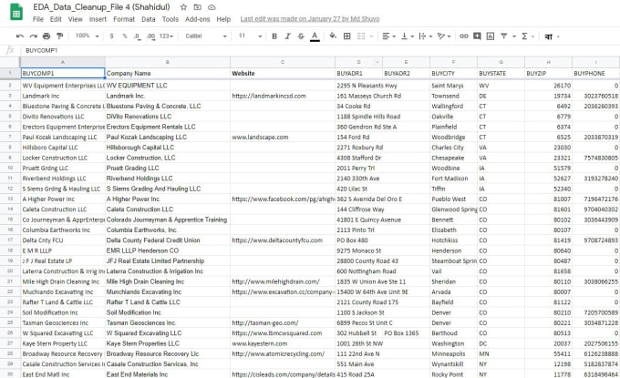The image size is (620, 378).
Task: Toggle Bold formatting
Action: [x=274, y=36]
